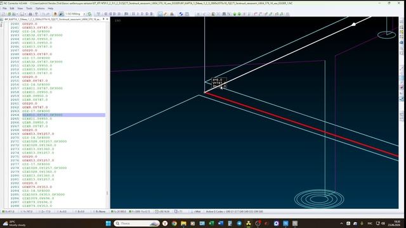This screenshot has width=406, height=228.
Task: Click the topmost icon in the right vertical toolbar
Action: point(402,22)
